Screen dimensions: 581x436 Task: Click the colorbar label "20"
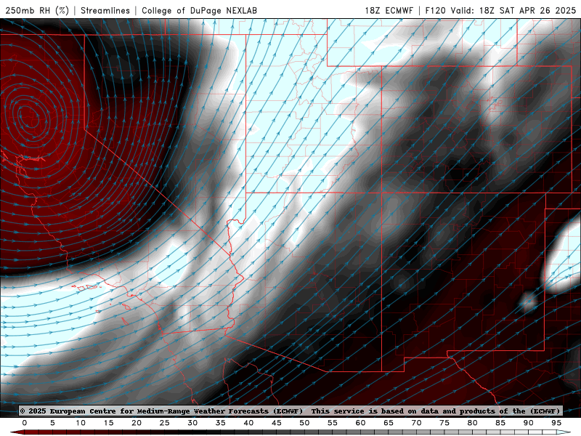pyautogui.click(x=137, y=423)
